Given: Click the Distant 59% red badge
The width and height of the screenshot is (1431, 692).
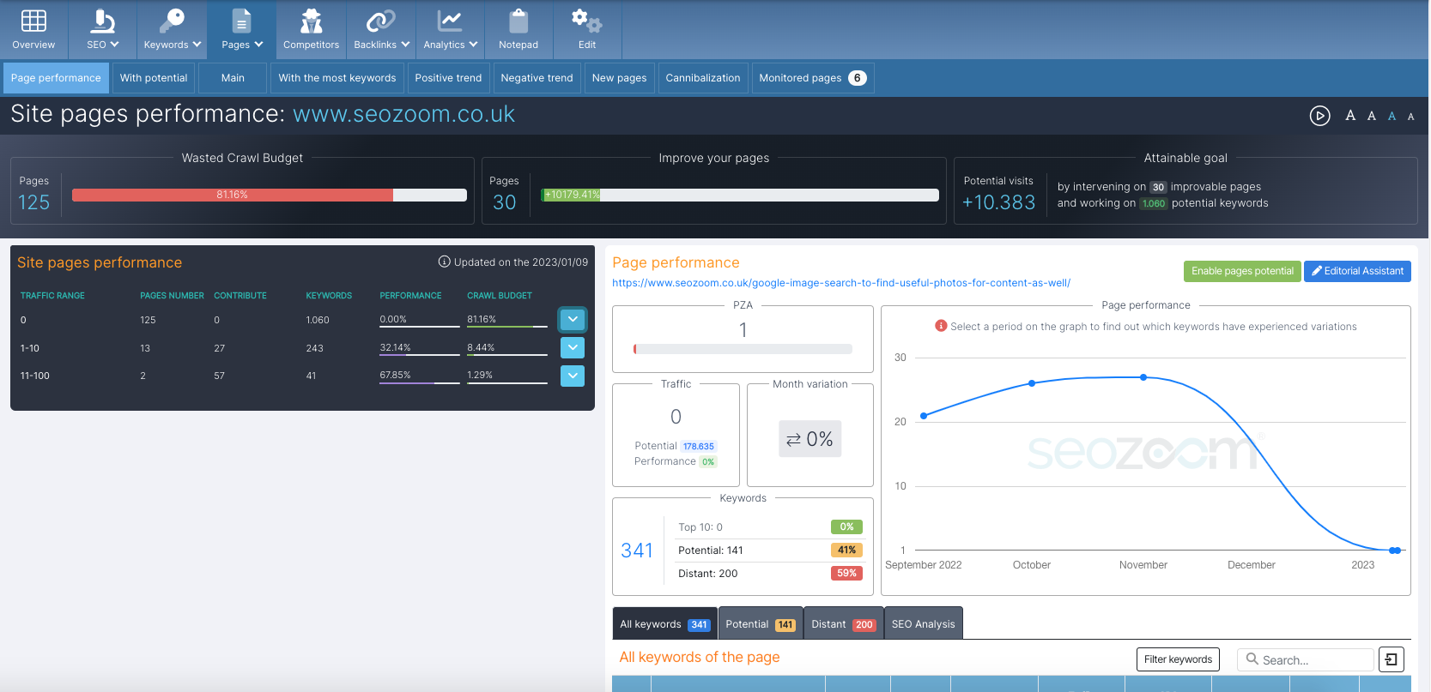Looking at the screenshot, I should pyautogui.click(x=846, y=574).
